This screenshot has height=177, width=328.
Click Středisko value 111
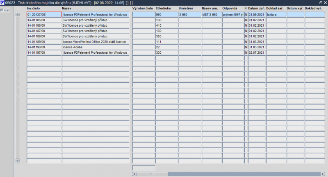pyautogui.click(x=167, y=42)
